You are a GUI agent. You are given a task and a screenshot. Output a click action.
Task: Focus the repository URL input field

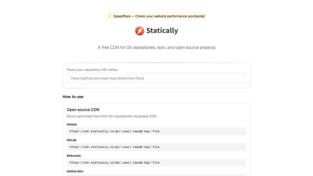pyautogui.click(x=156, y=78)
